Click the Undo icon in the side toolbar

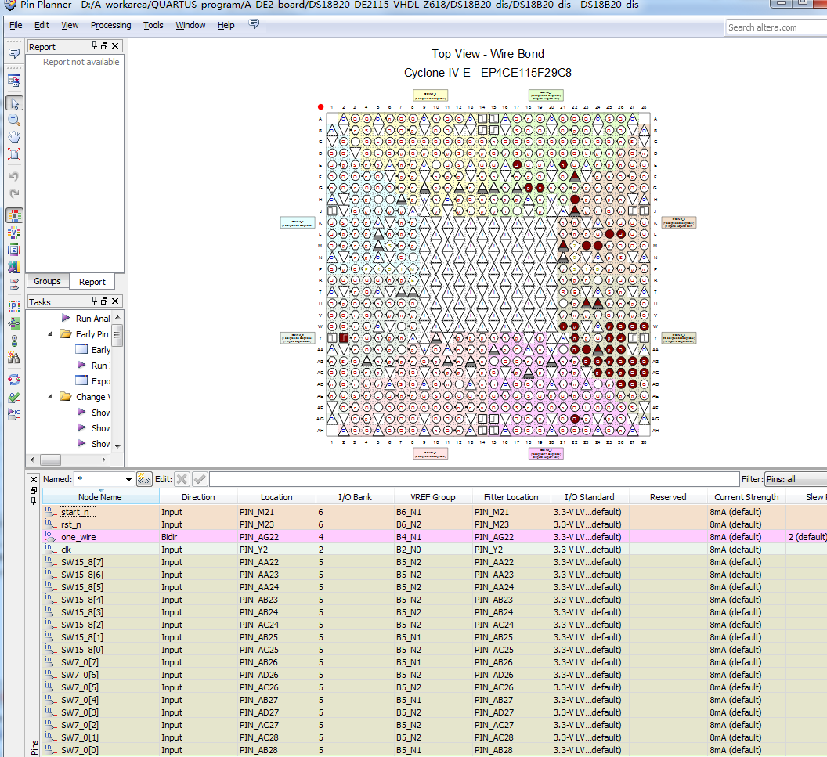pos(14,176)
